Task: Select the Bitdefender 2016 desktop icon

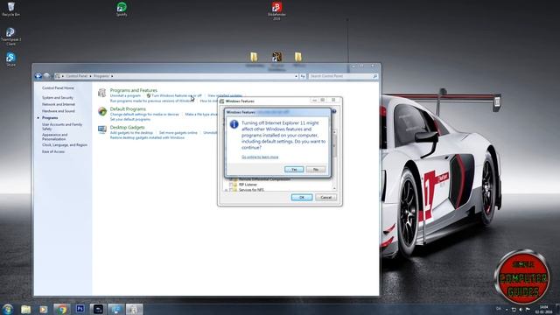Action: [276, 10]
